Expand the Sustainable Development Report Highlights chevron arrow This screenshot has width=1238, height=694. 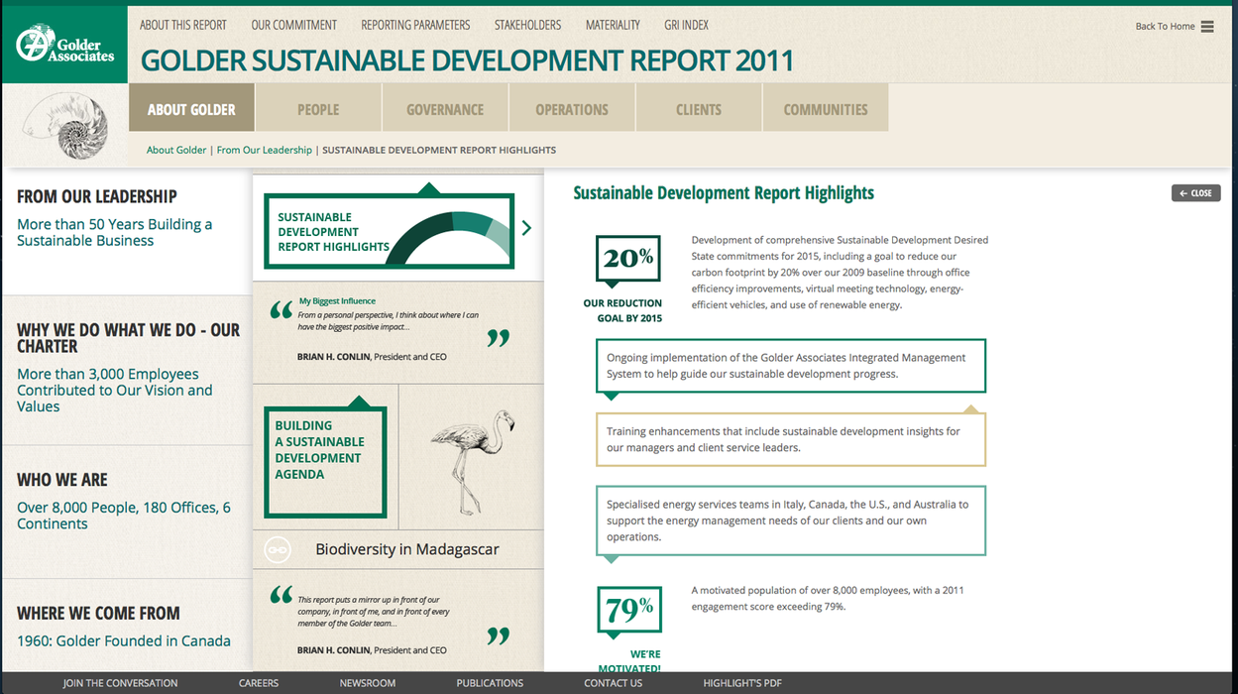tap(526, 228)
